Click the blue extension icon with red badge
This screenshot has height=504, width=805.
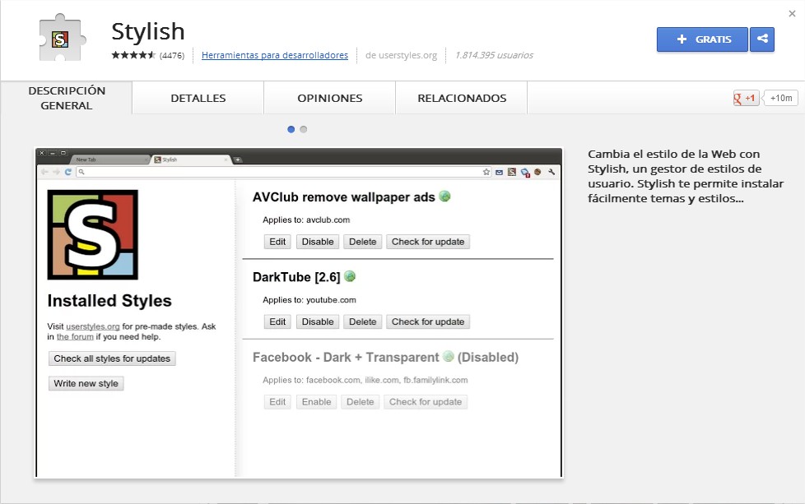tap(525, 172)
